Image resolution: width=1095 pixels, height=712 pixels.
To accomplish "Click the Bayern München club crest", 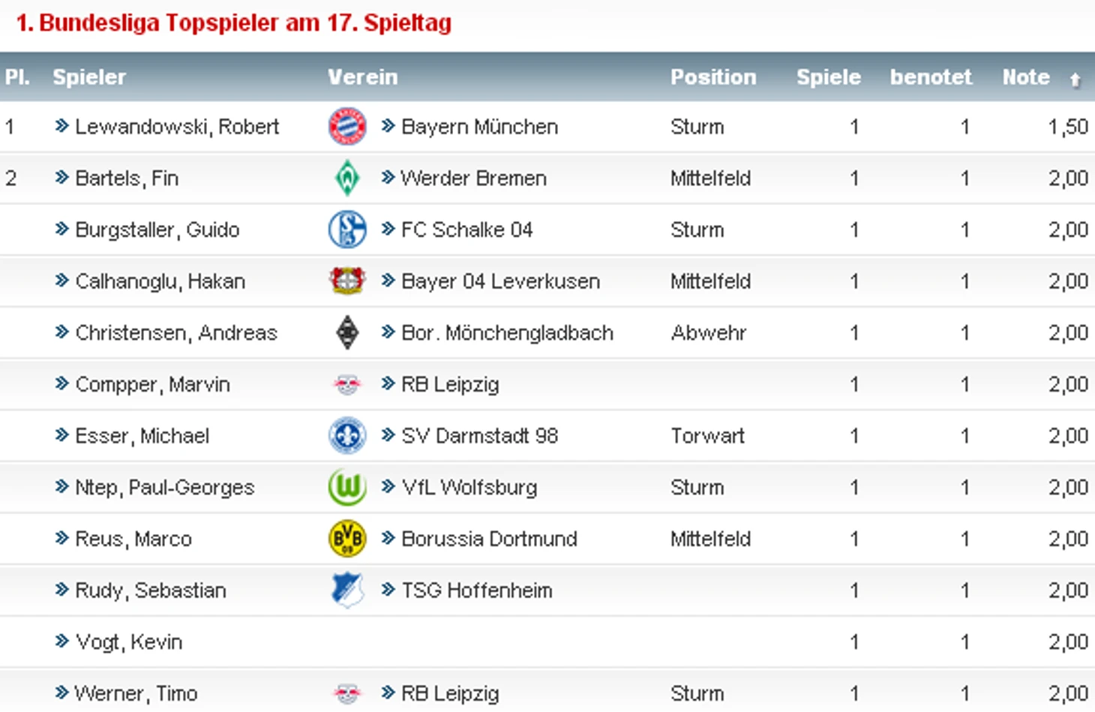I will click(x=347, y=126).
